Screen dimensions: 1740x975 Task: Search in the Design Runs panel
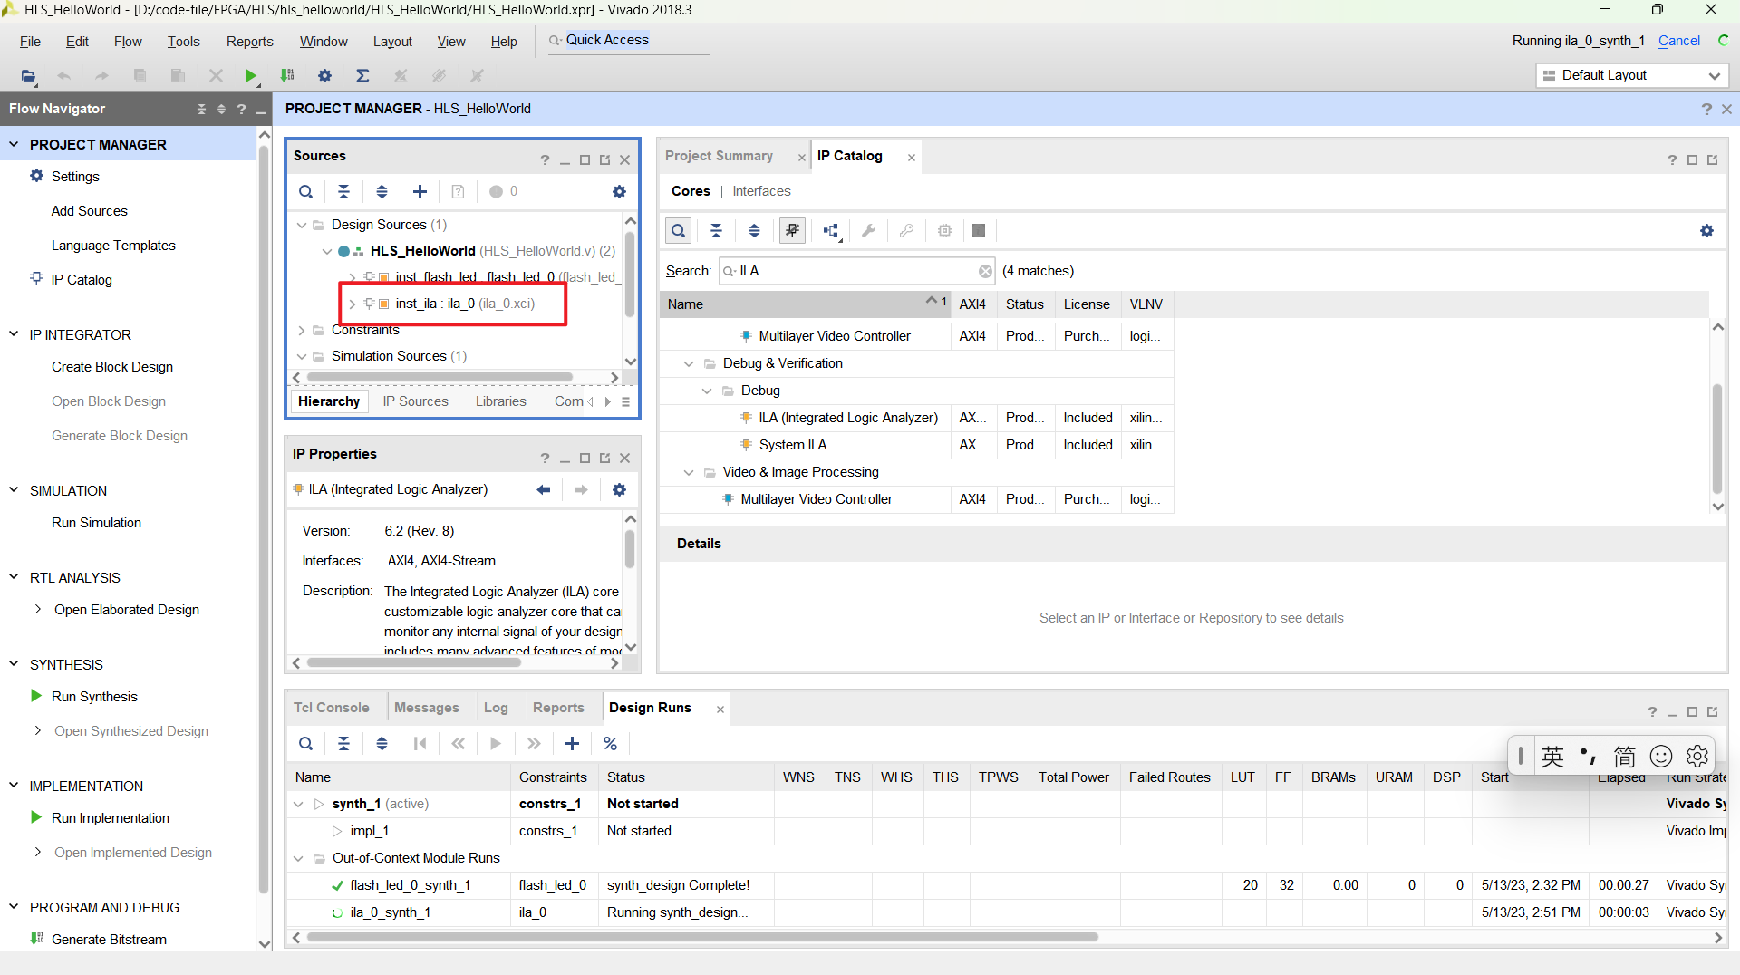306,744
